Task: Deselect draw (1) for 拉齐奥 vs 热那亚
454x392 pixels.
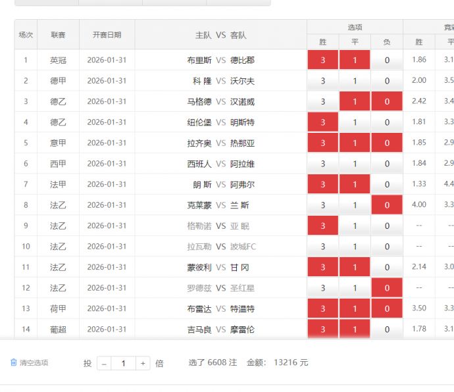Action: (x=355, y=143)
